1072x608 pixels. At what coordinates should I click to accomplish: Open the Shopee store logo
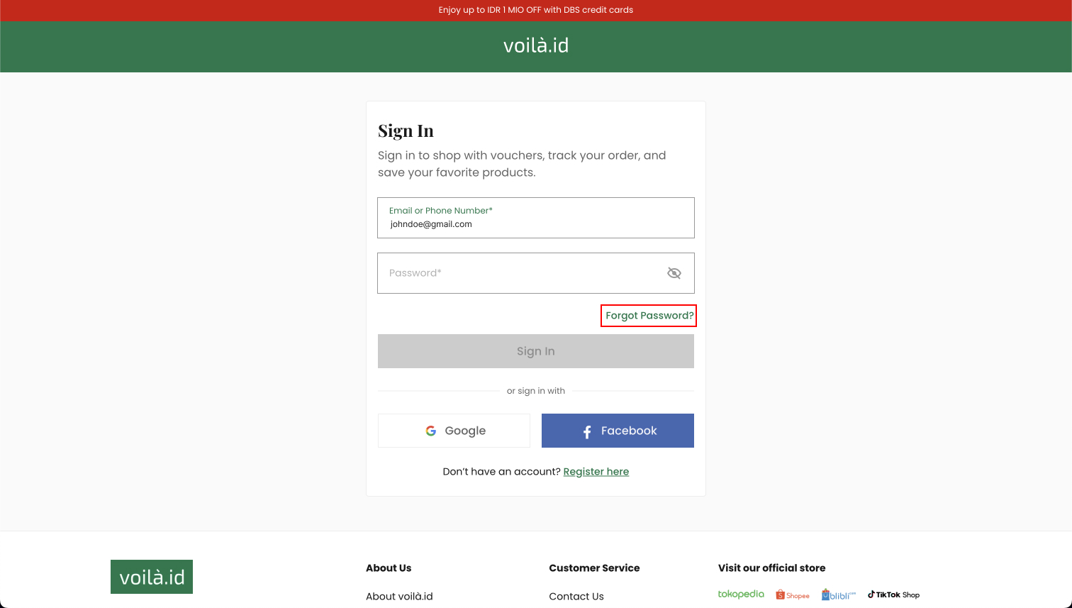tap(793, 595)
